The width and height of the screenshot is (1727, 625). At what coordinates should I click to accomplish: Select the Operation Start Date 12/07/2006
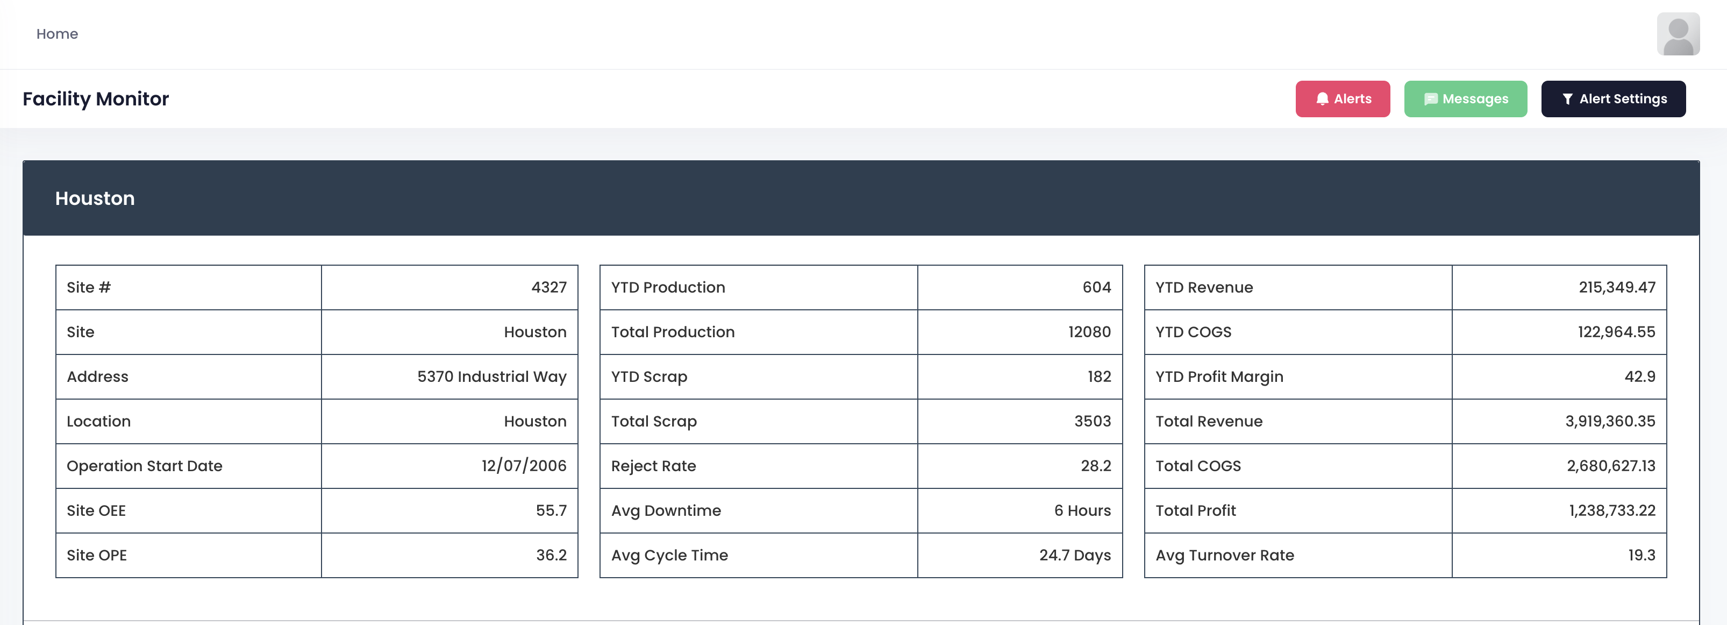[x=524, y=466]
